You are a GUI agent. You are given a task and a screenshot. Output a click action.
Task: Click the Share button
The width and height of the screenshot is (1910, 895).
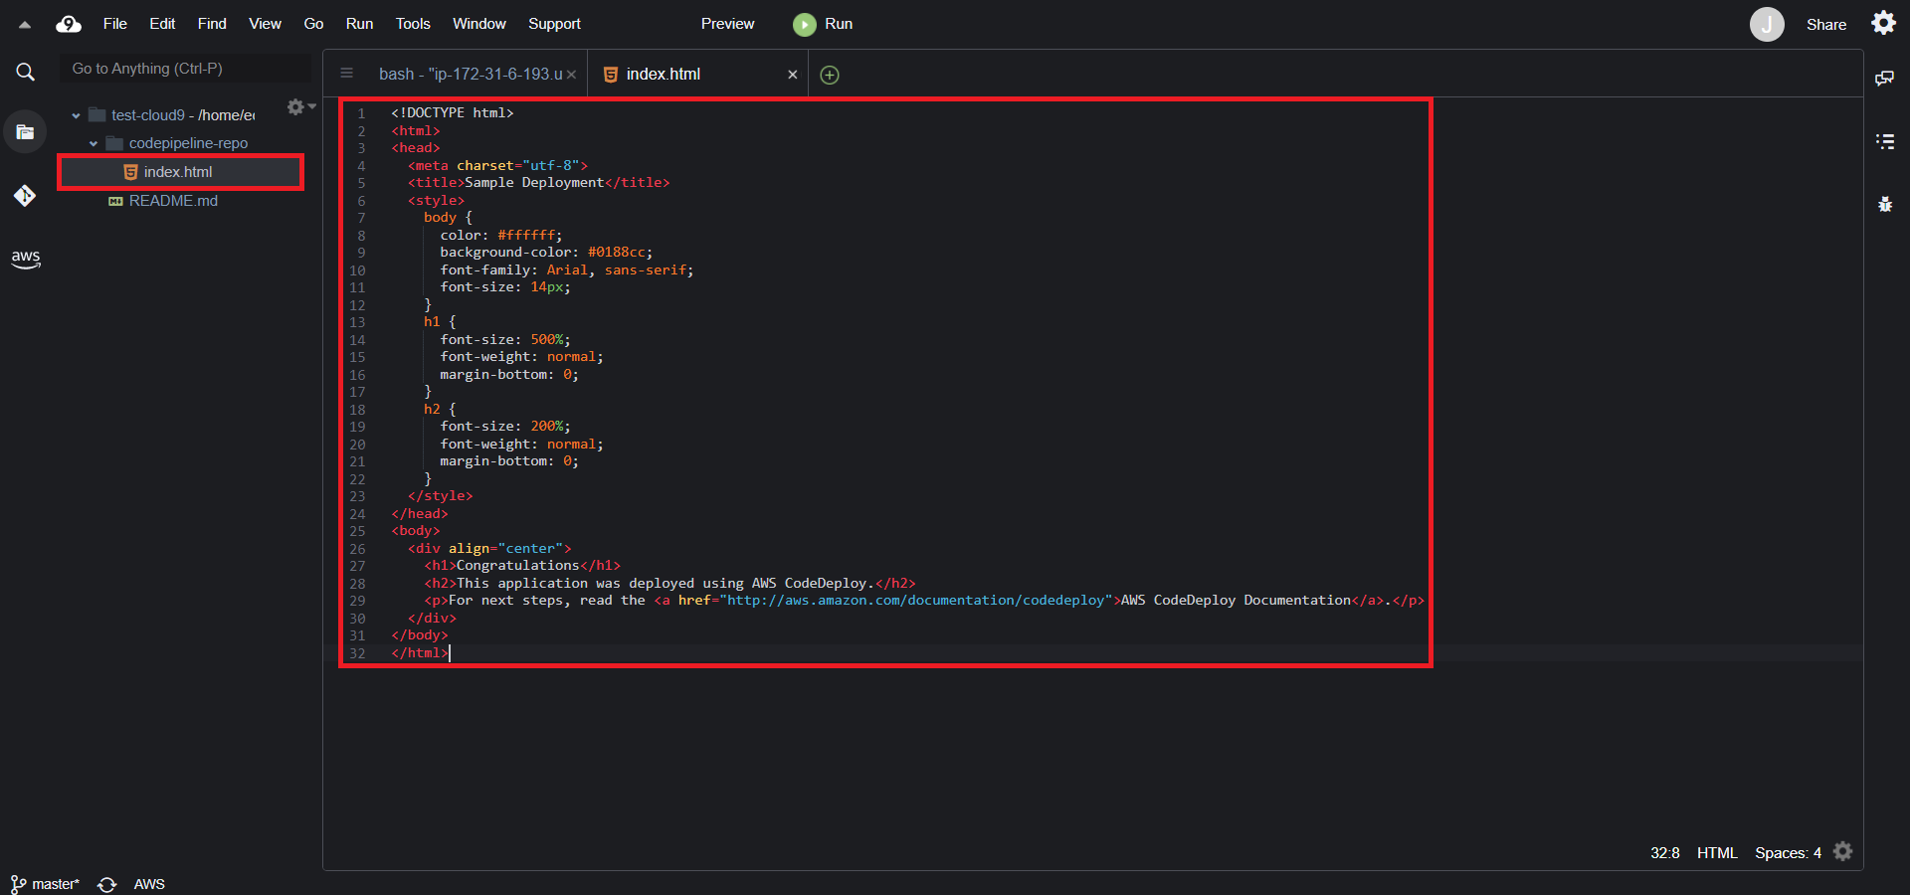pos(1826,25)
